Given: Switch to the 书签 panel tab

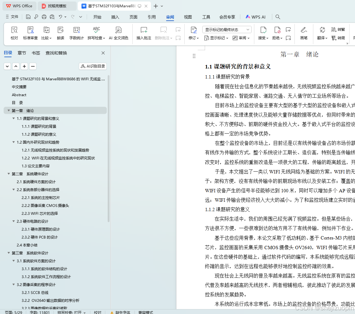Looking at the screenshot, I should pos(36,53).
